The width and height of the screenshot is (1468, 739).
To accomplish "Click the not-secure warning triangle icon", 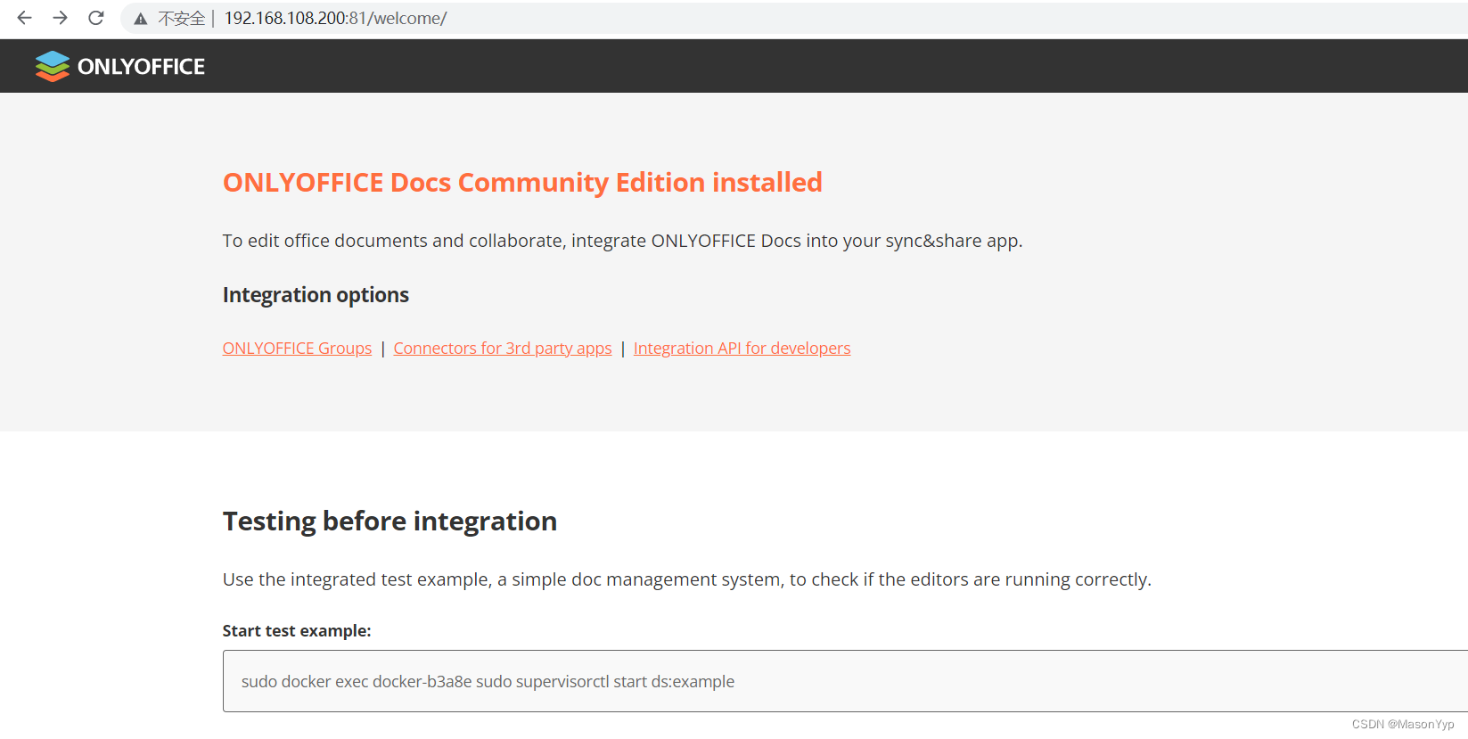I will (141, 19).
